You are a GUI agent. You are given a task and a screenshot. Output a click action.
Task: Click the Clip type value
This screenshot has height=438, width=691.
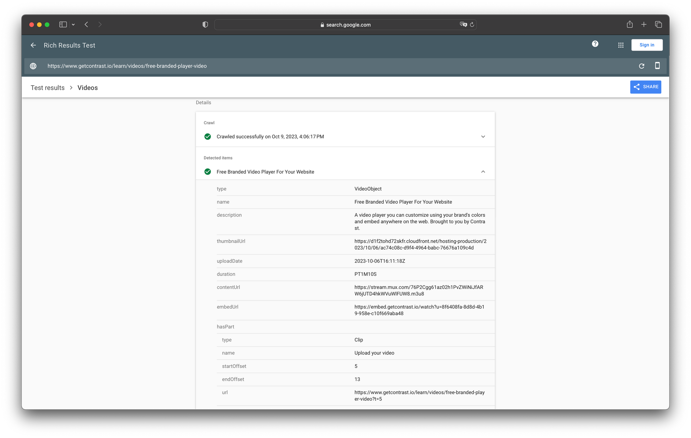point(359,340)
